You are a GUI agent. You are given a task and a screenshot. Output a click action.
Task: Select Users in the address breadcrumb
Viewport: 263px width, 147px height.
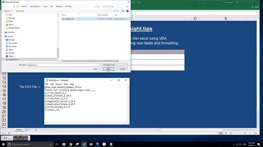pos(45,7)
